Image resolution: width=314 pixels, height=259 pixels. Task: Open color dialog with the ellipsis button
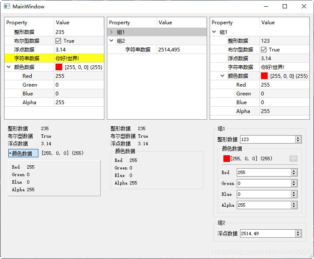tap(294, 159)
